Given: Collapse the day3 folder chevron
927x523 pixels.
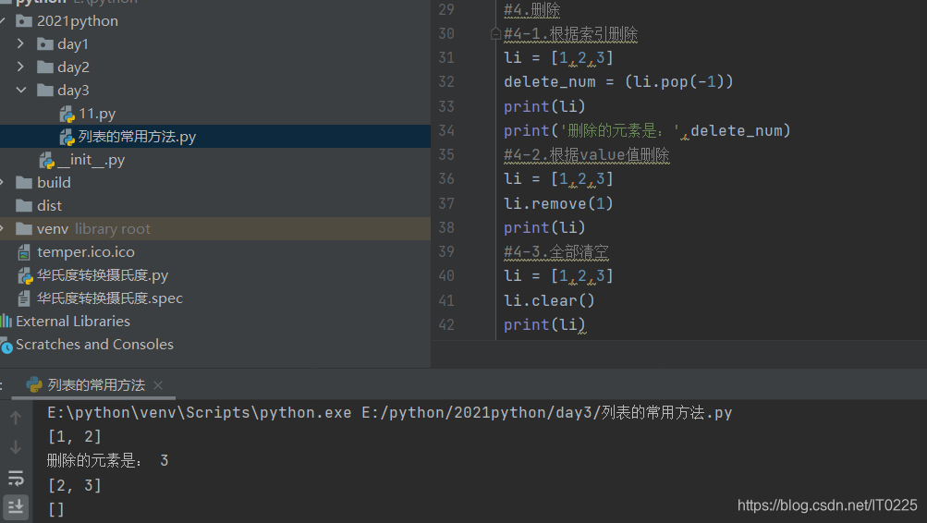Looking at the screenshot, I should (x=20, y=90).
